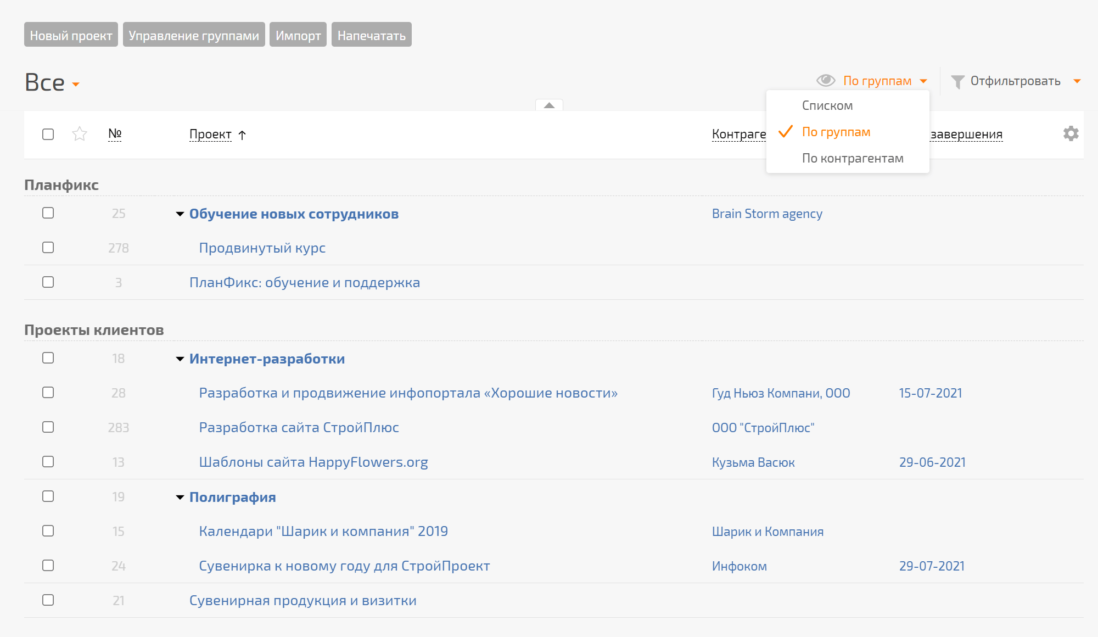1098x637 pixels.
Task: Click the Все page title
Action: point(44,82)
